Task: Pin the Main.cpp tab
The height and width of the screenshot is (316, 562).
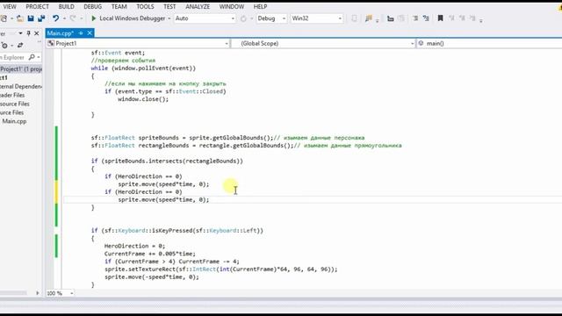Action: 81,33
